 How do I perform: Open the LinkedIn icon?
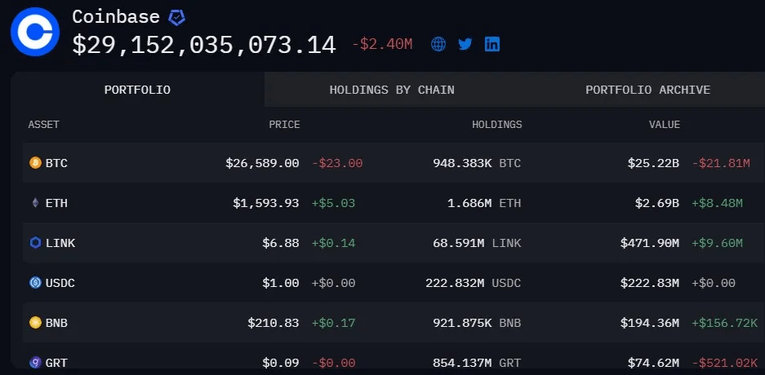pyautogui.click(x=491, y=44)
